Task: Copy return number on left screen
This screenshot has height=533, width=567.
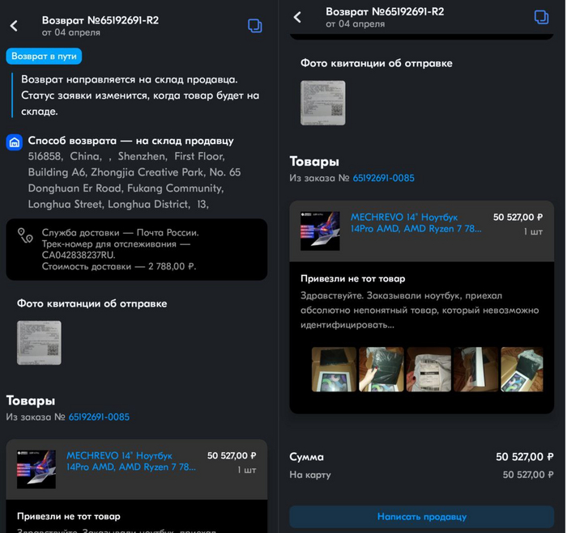Action: [x=254, y=26]
